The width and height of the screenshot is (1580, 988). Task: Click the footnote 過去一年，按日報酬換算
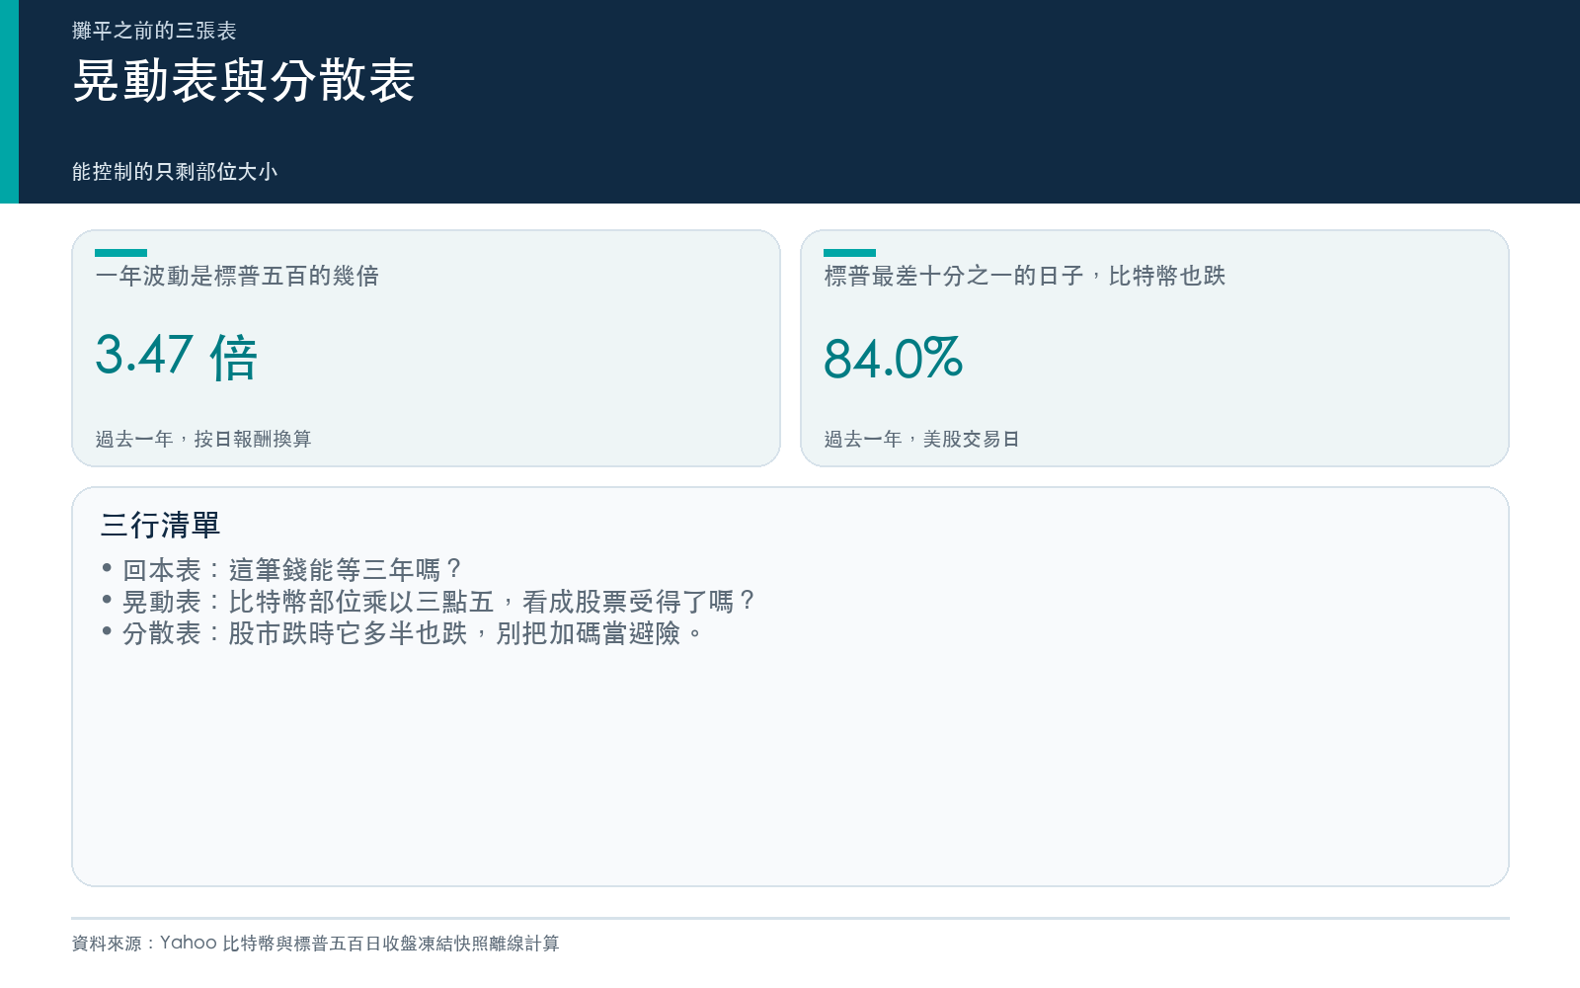[203, 439]
